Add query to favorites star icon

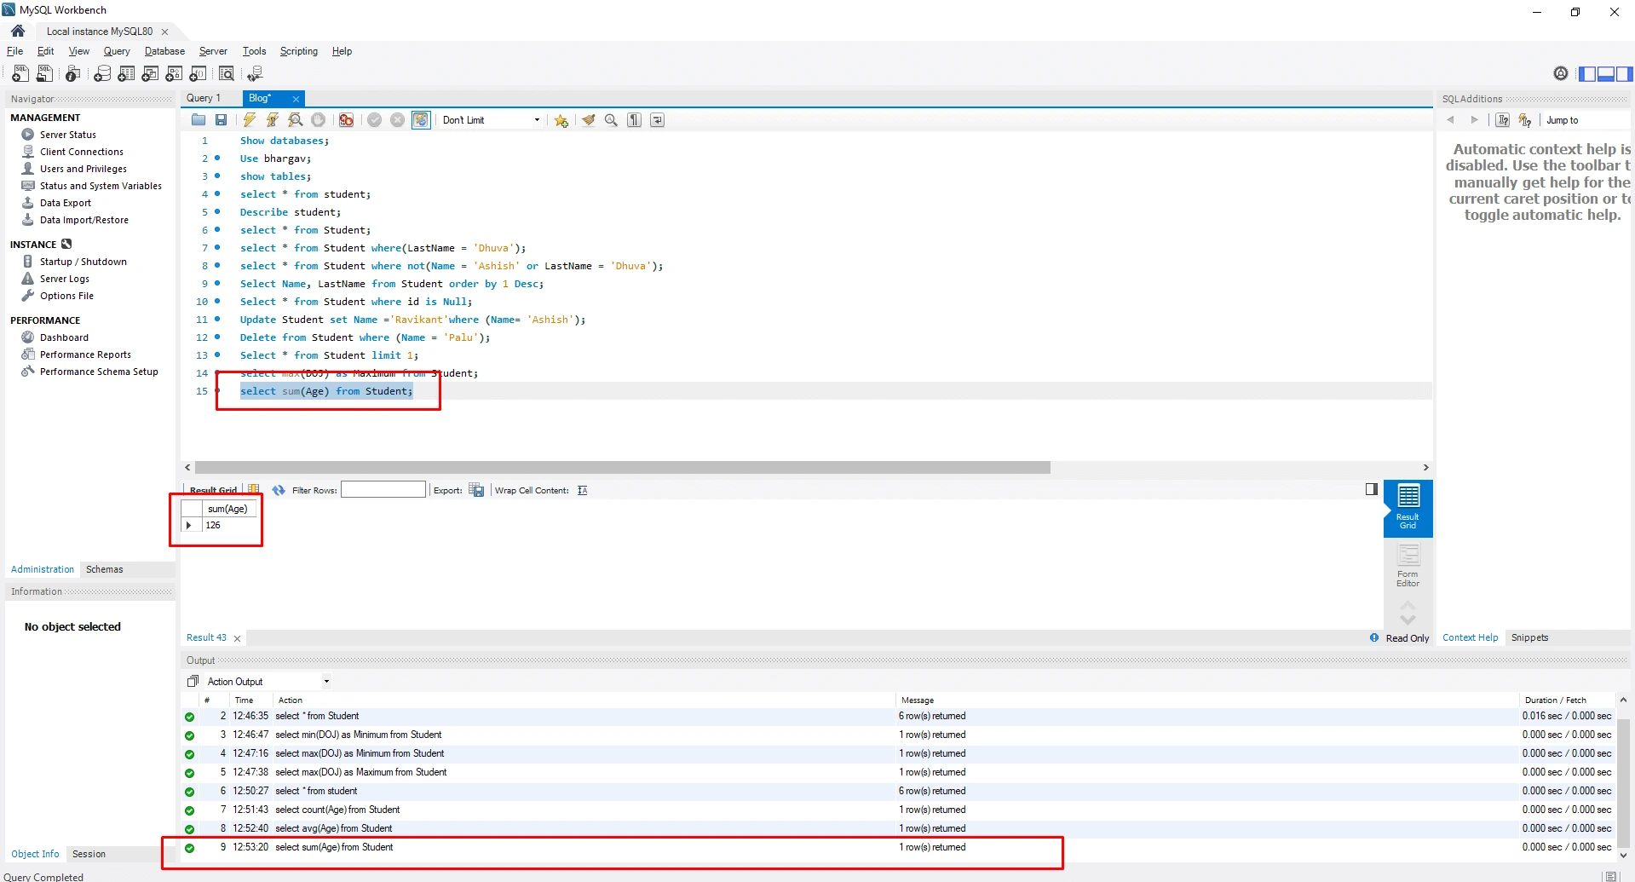click(x=561, y=120)
